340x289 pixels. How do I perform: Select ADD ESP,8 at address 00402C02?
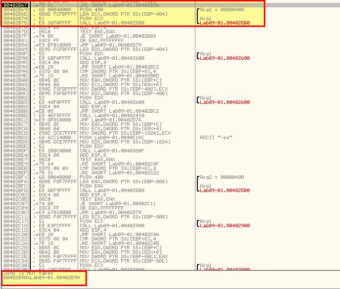tap(93, 194)
